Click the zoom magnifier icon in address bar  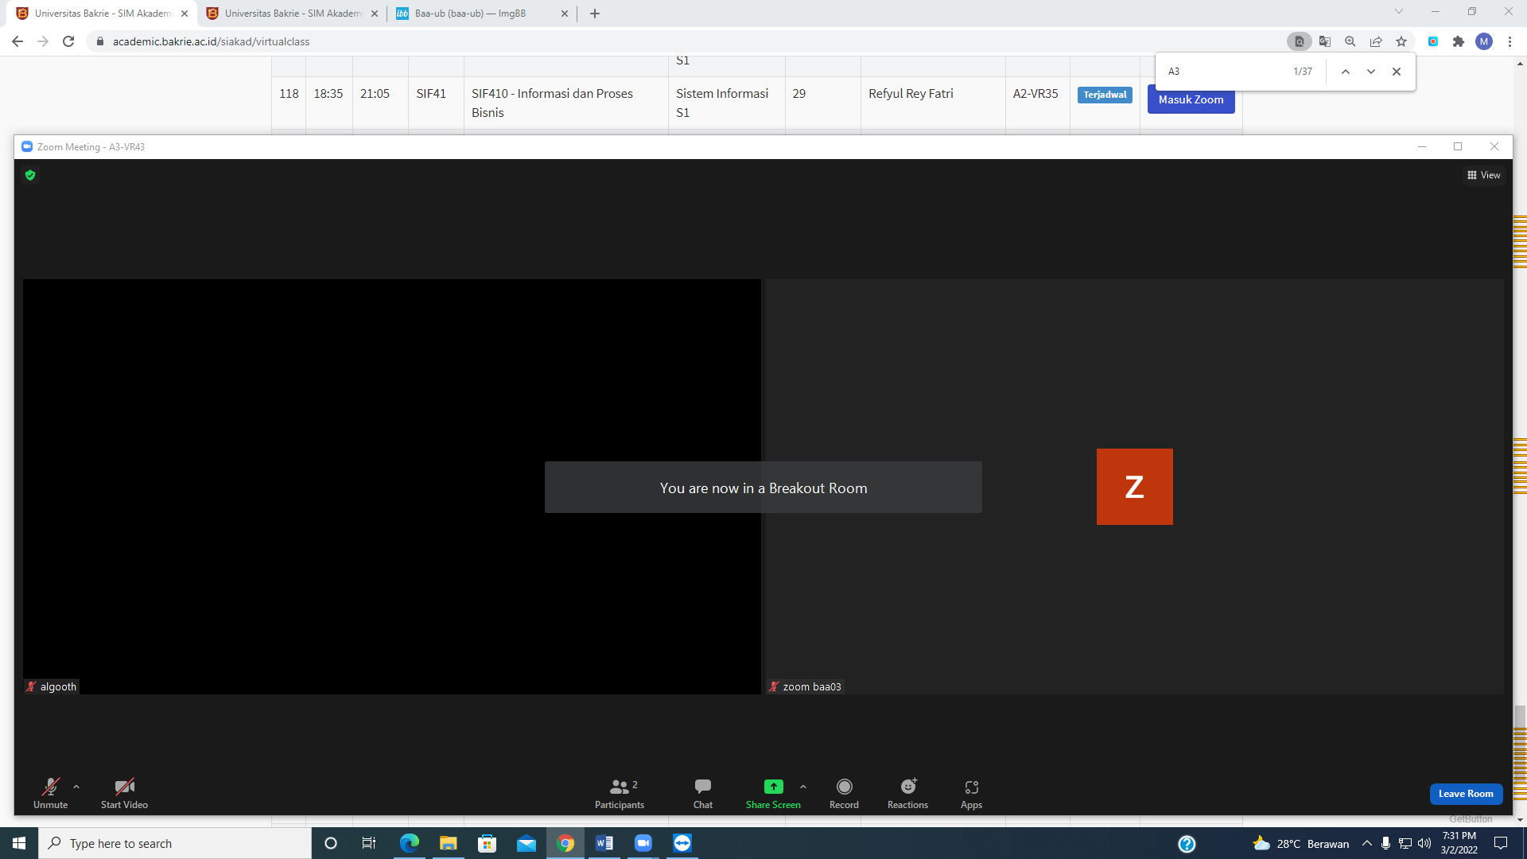pyautogui.click(x=1350, y=41)
